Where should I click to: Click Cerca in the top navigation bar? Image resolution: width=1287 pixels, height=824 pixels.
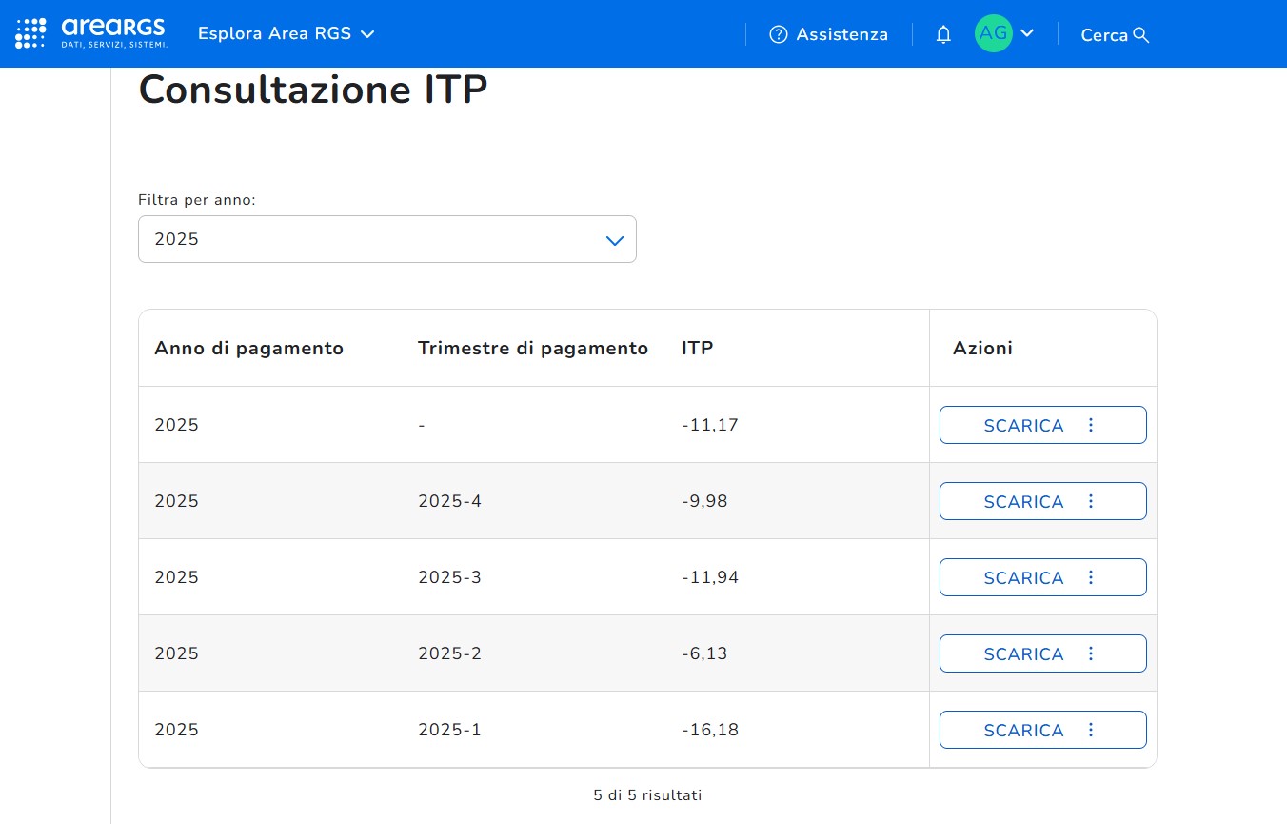(1104, 35)
